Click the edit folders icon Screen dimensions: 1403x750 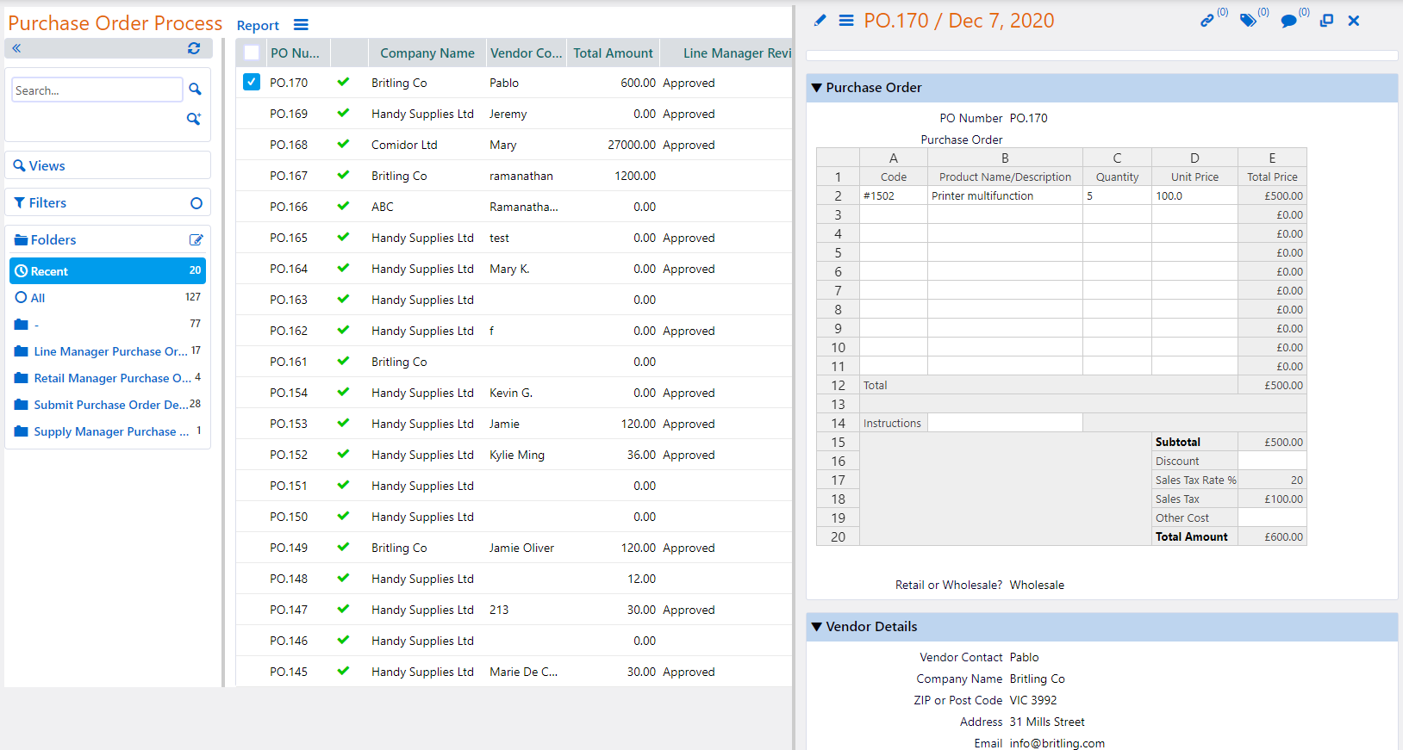tap(196, 240)
